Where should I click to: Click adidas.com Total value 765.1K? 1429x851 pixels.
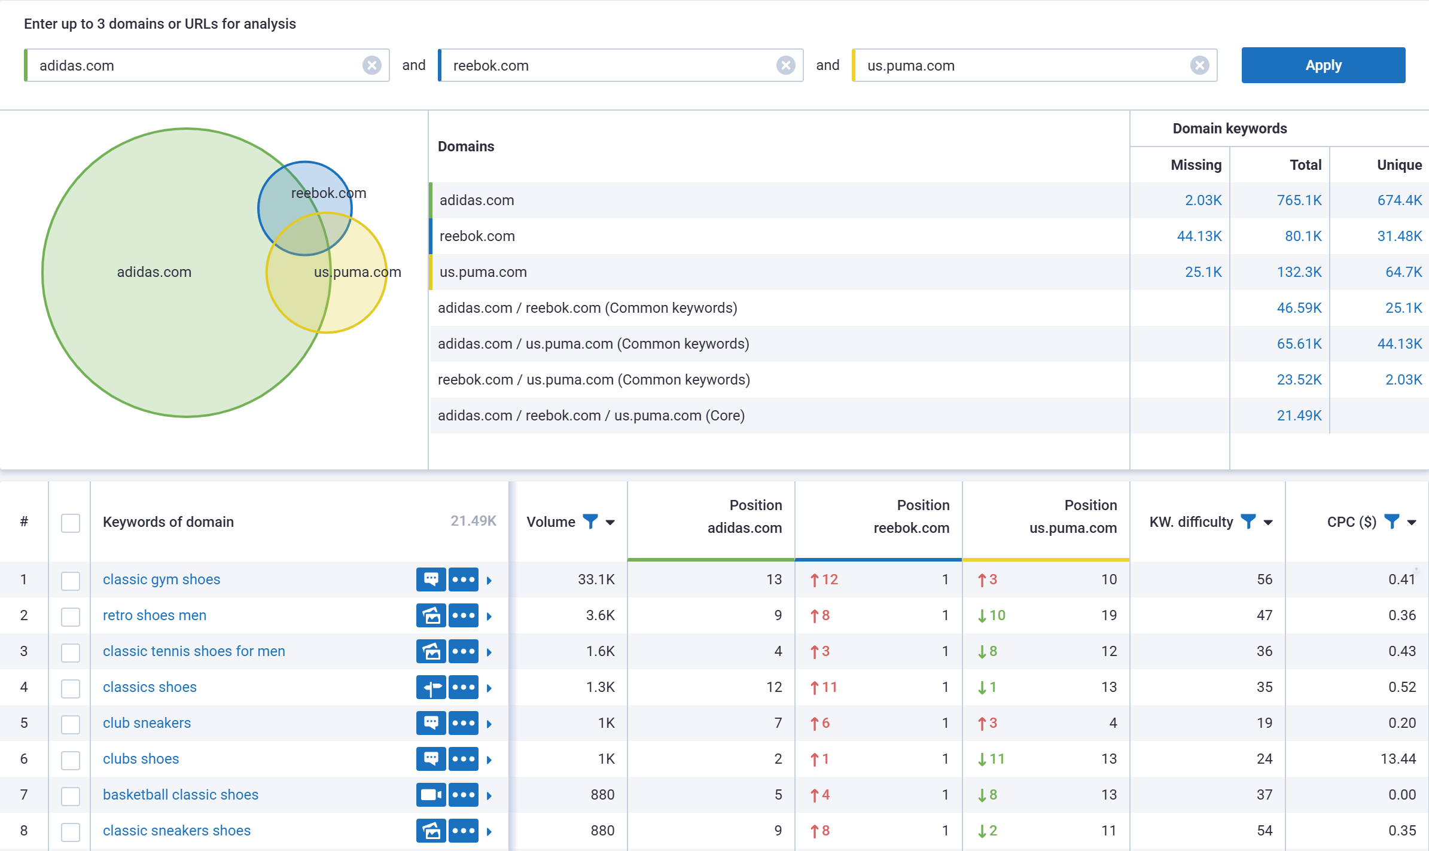1299,200
